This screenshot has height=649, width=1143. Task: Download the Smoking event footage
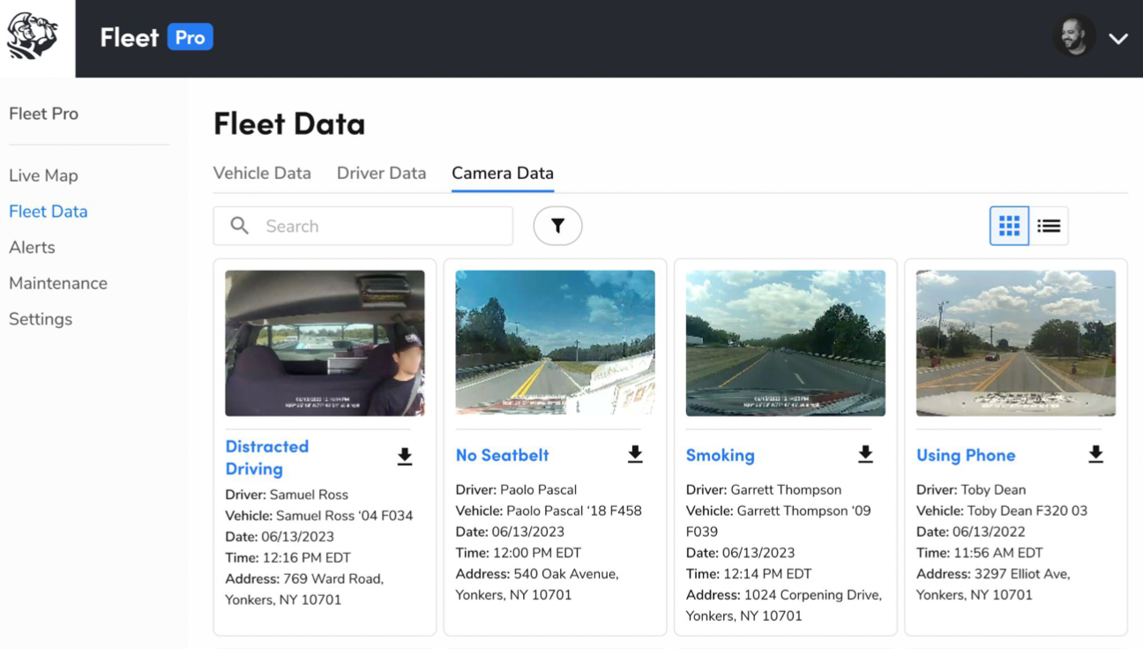pos(865,455)
